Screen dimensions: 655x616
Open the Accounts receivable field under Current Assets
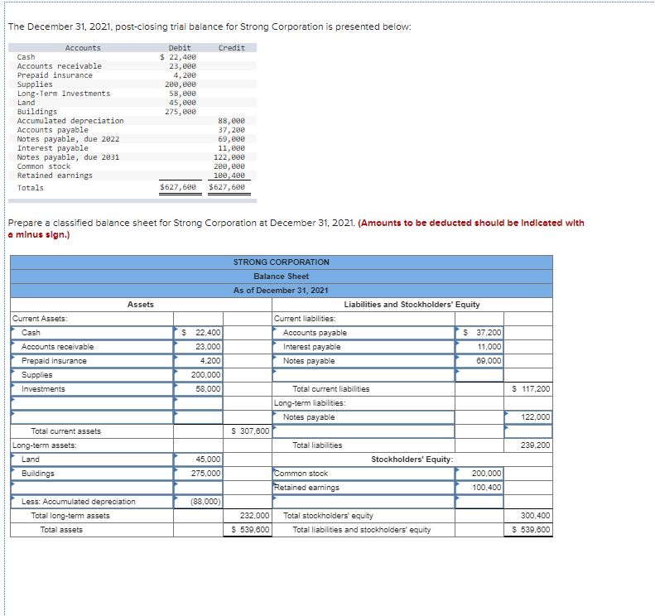(x=92, y=347)
